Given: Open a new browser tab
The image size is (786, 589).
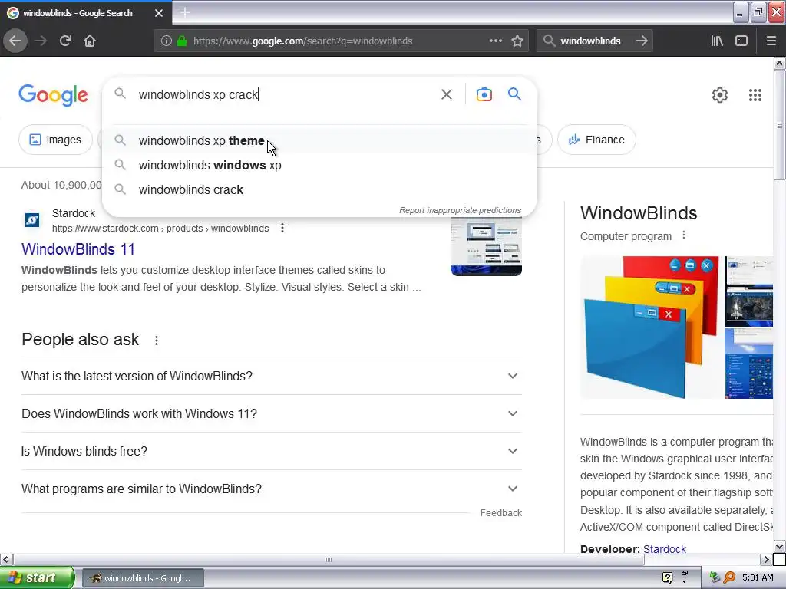Looking at the screenshot, I should (x=185, y=12).
